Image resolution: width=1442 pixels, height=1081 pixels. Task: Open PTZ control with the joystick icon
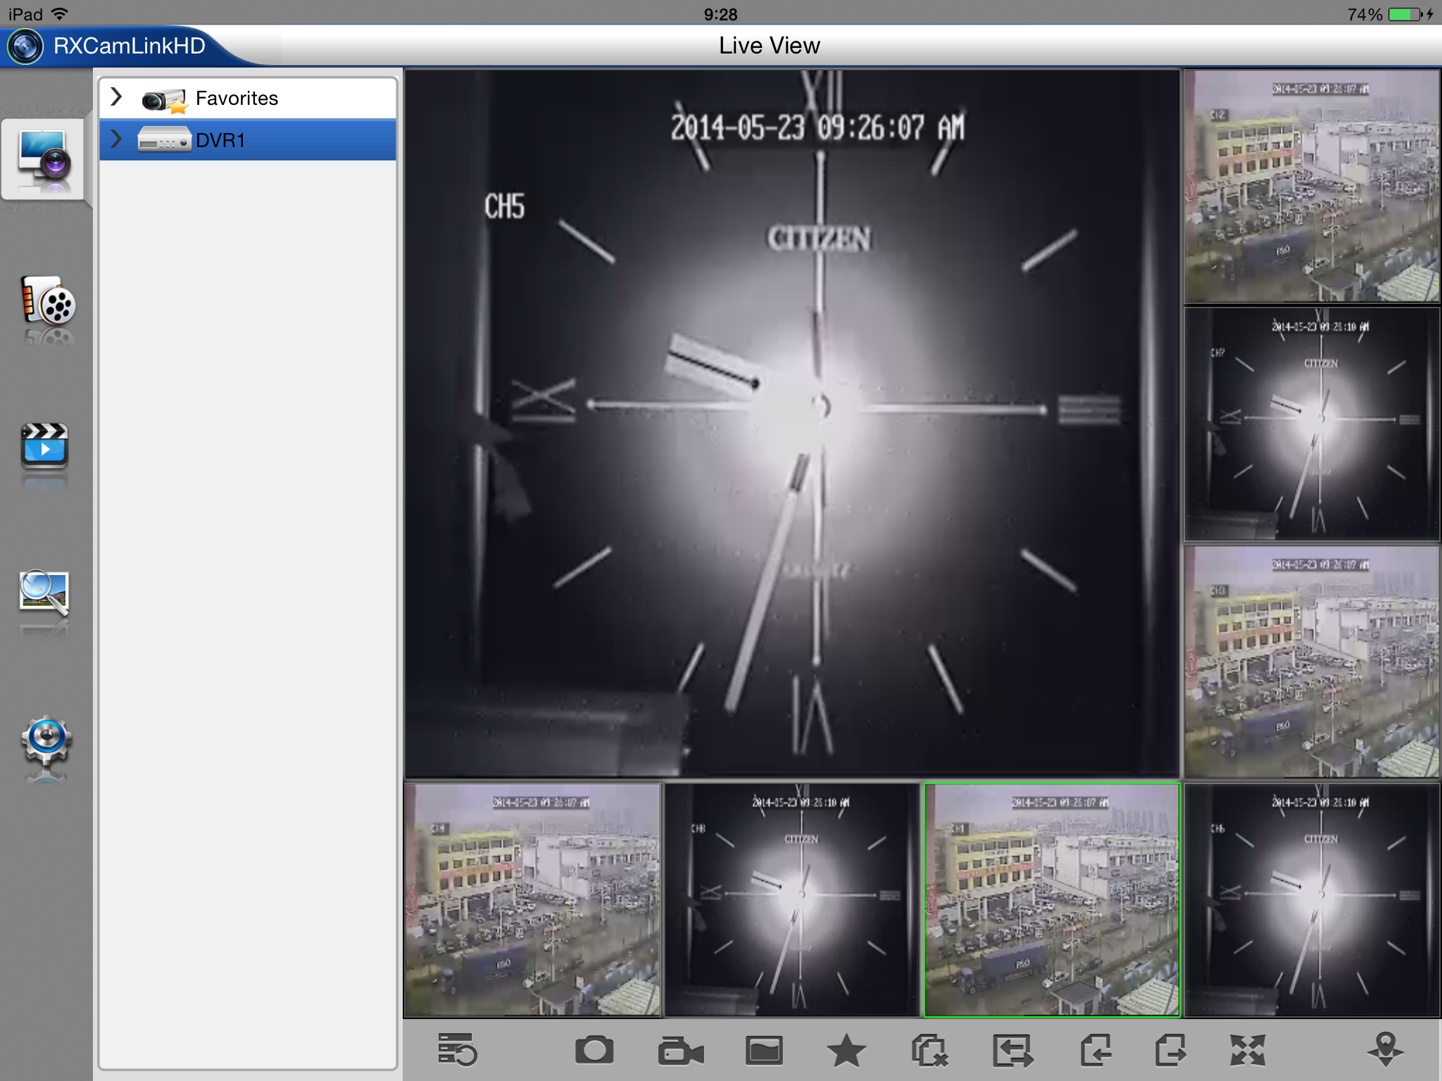point(1385,1049)
